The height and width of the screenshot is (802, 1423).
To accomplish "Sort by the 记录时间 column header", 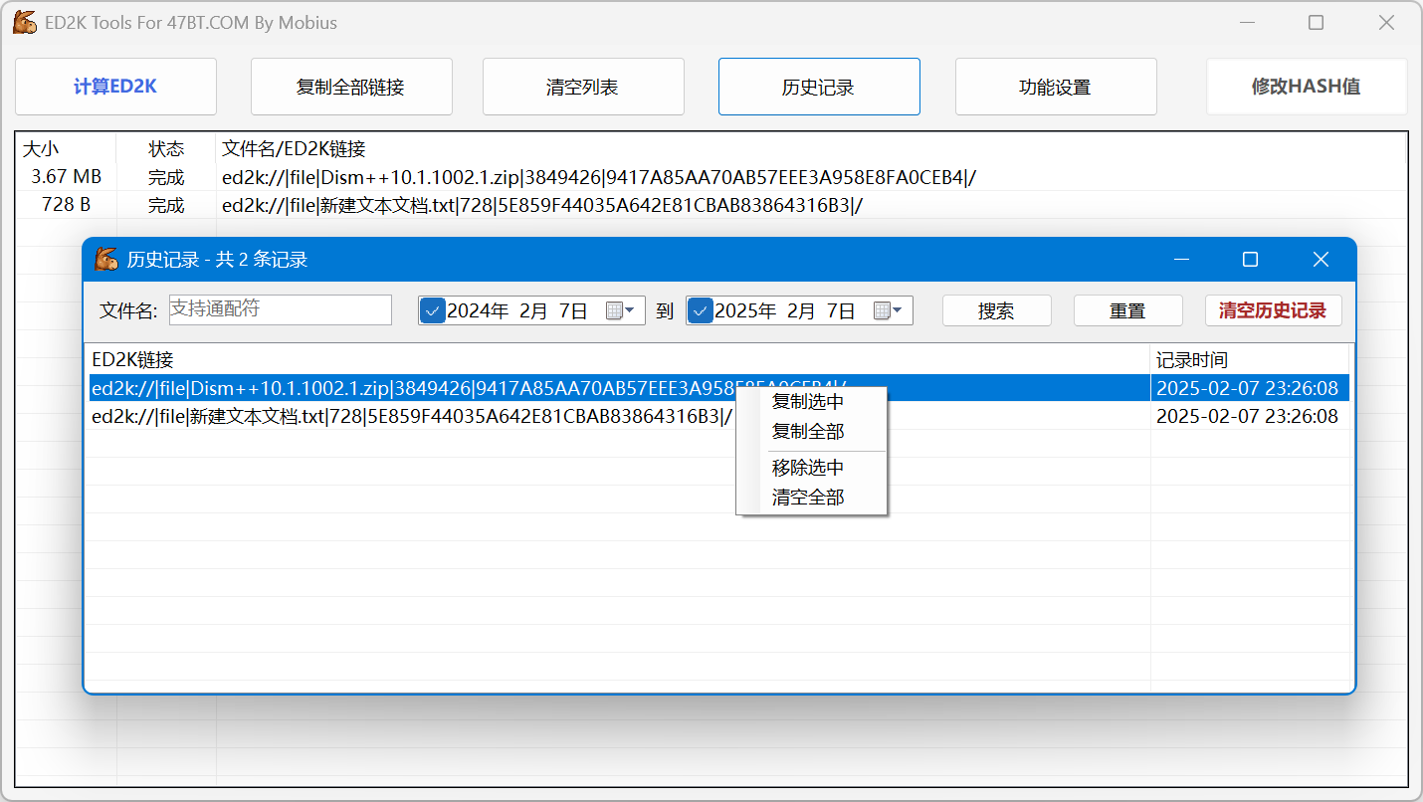I will click(x=1249, y=360).
